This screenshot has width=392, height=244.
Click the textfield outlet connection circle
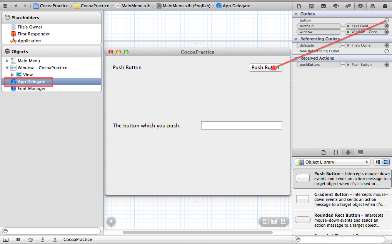point(387,26)
